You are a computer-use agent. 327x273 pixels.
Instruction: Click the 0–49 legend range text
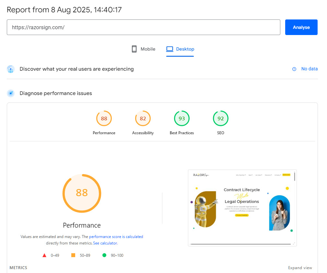(x=55, y=255)
